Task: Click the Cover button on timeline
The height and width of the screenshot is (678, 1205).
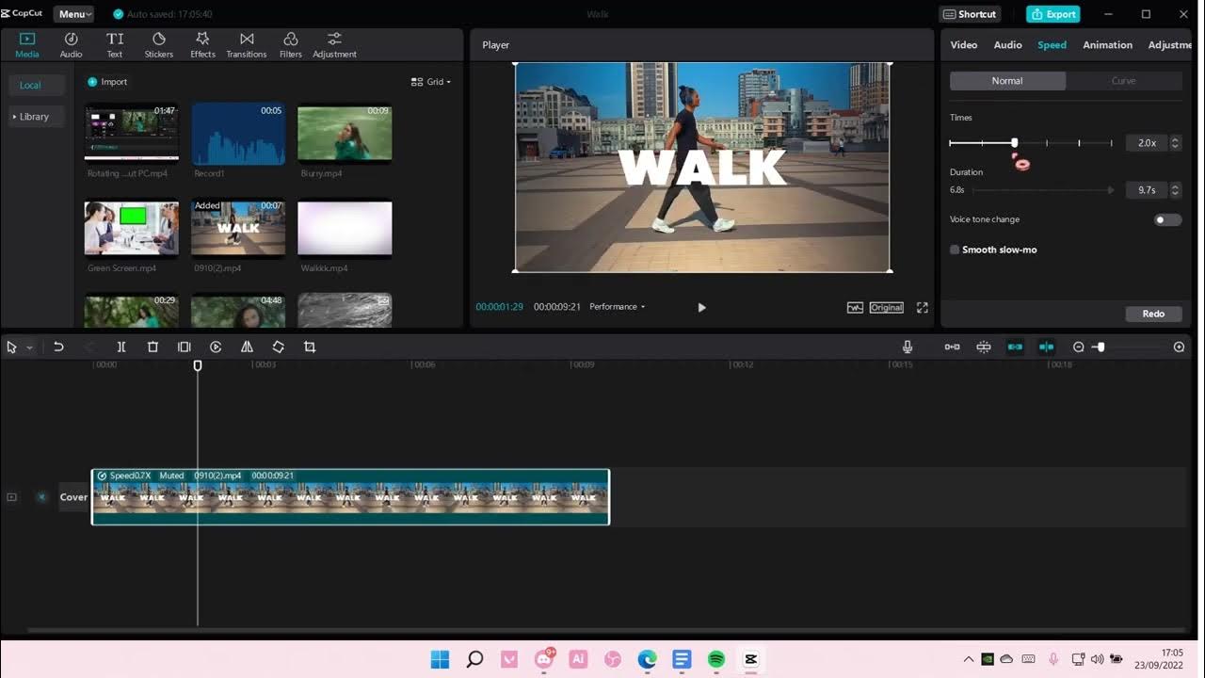Action: point(73,497)
